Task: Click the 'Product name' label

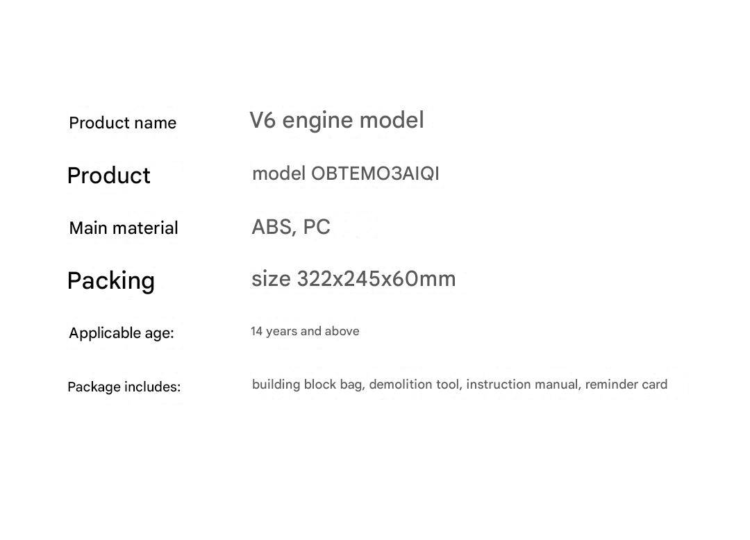Action: tap(122, 123)
